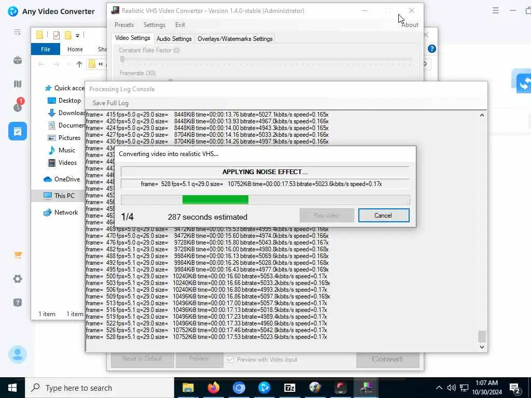531x398 pixels.
Task: Open the help question icon in AVC sidebar
Action: 18,303
